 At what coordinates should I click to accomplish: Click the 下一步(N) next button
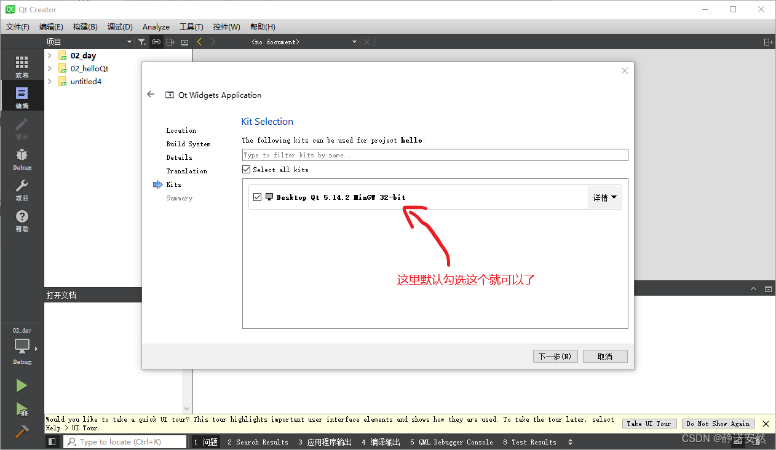[x=555, y=357]
